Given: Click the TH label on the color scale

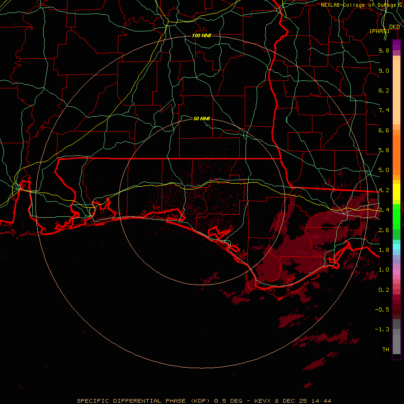Looking at the screenshot, I should (x=386, y=350).
